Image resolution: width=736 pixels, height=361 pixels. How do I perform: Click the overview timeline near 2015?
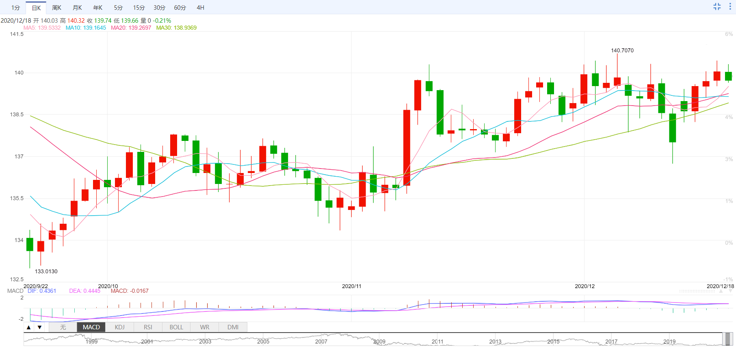(x=553, y=342)
